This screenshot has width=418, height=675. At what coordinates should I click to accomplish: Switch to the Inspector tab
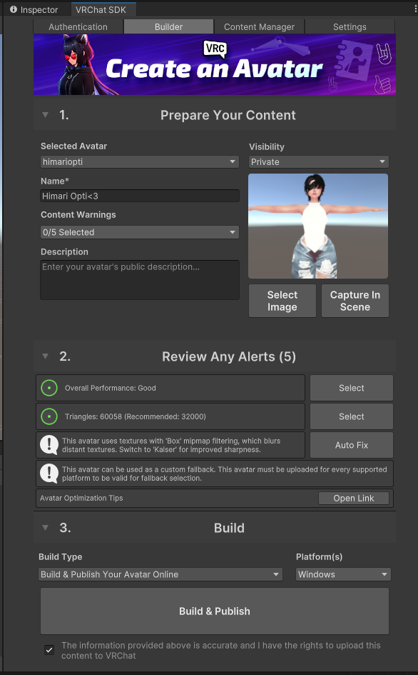pos(34,9)
